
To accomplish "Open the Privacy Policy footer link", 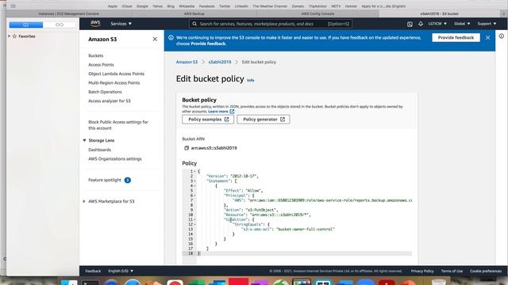I will pyautogui.click(x=422, y=271).
